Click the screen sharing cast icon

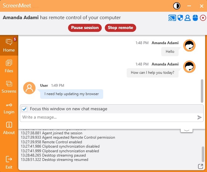(172, 18)
